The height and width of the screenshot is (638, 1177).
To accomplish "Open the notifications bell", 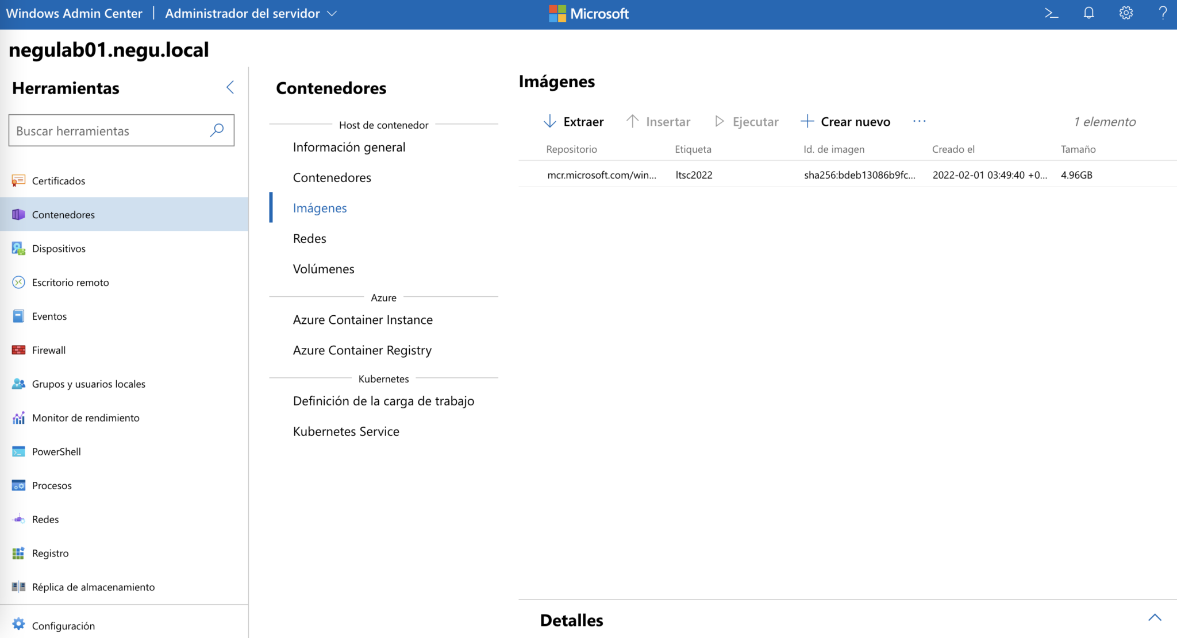I will (1088, 13).
